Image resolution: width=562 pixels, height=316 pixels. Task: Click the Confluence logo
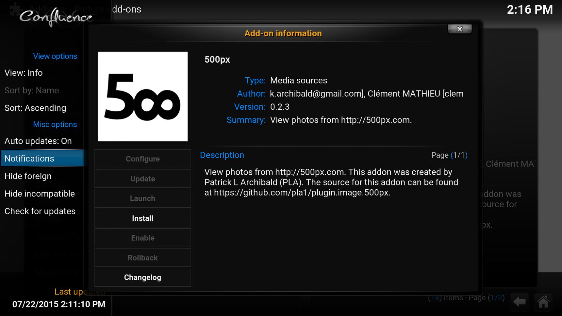tap(56, 17)
